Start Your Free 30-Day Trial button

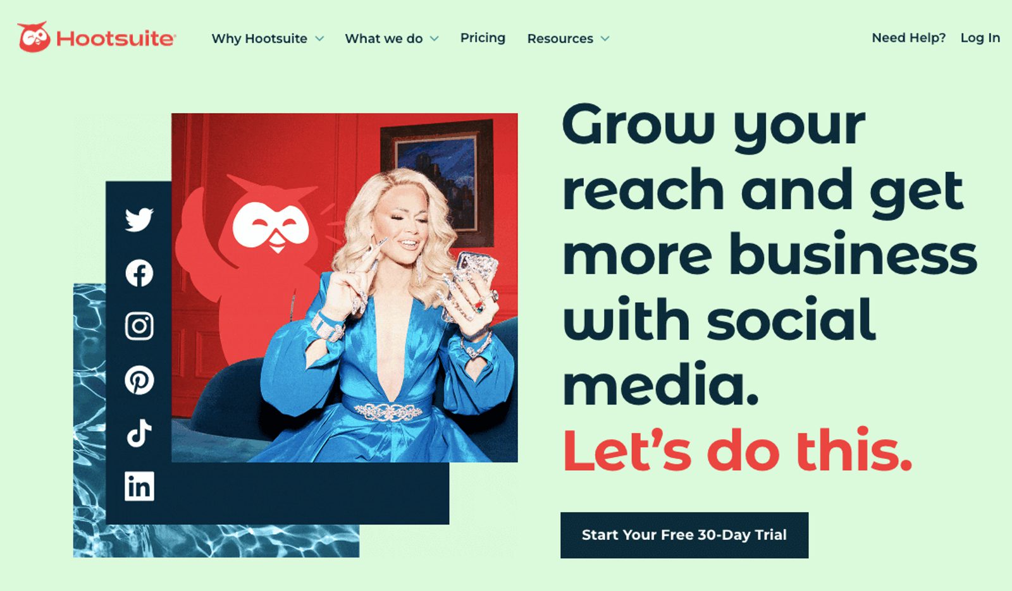pyautogui.click(x=684, y=535)
